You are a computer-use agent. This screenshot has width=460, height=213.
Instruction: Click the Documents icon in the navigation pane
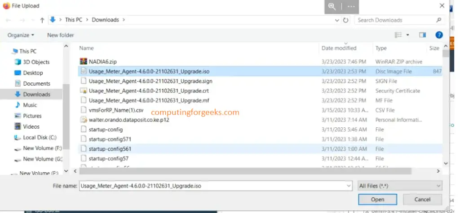[18, 83]
